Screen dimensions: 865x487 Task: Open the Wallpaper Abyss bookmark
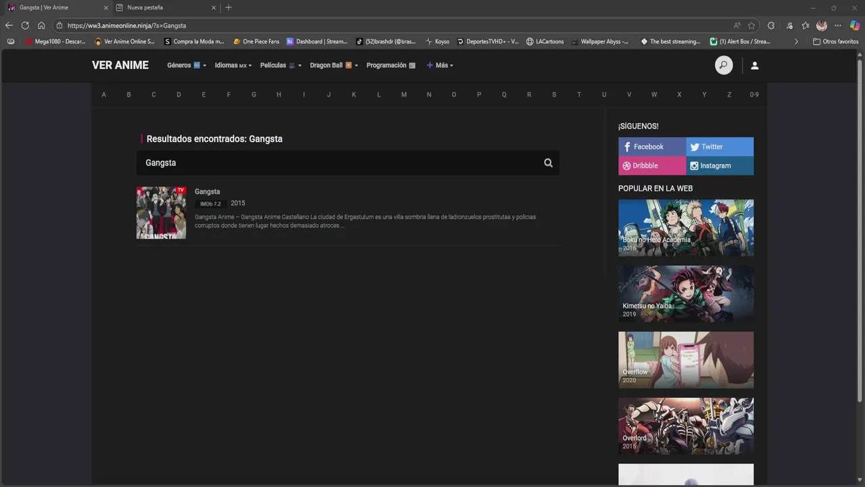click(x=599, y=41)
